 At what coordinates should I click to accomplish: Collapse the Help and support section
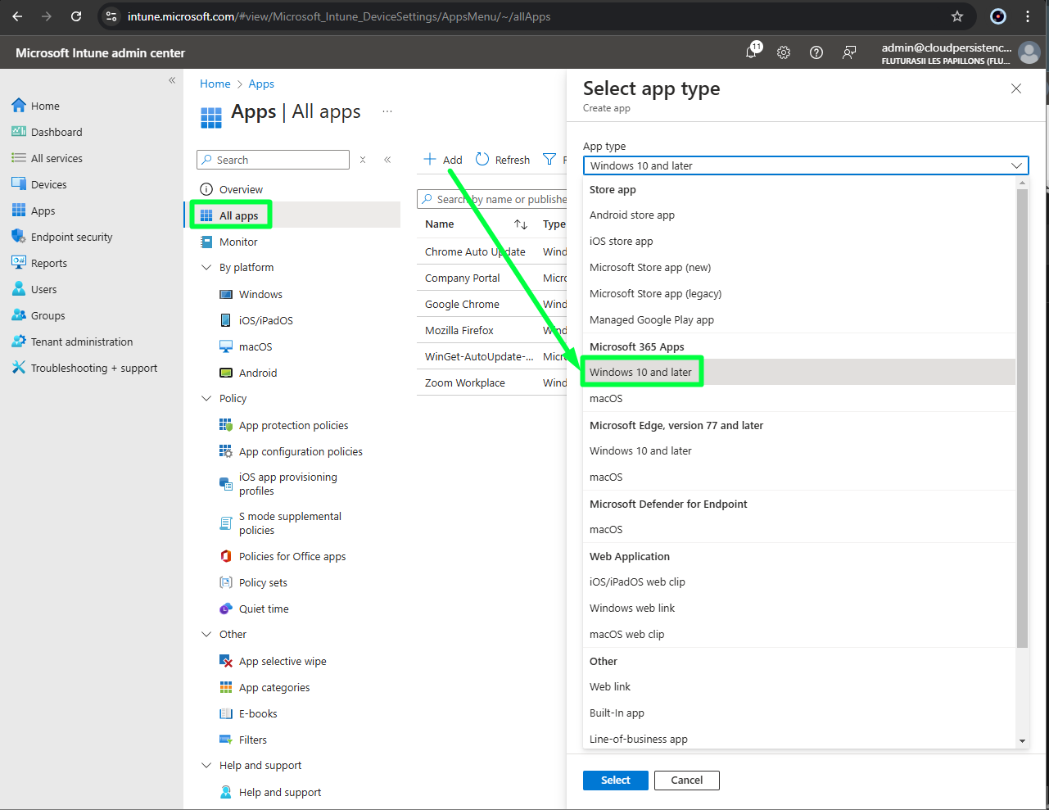tap(206, 766)
